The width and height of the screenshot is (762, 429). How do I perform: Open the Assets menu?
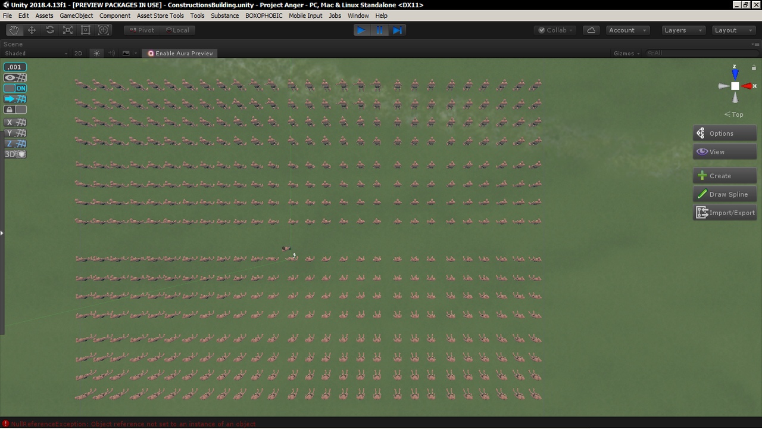click(x=44, y=15)
